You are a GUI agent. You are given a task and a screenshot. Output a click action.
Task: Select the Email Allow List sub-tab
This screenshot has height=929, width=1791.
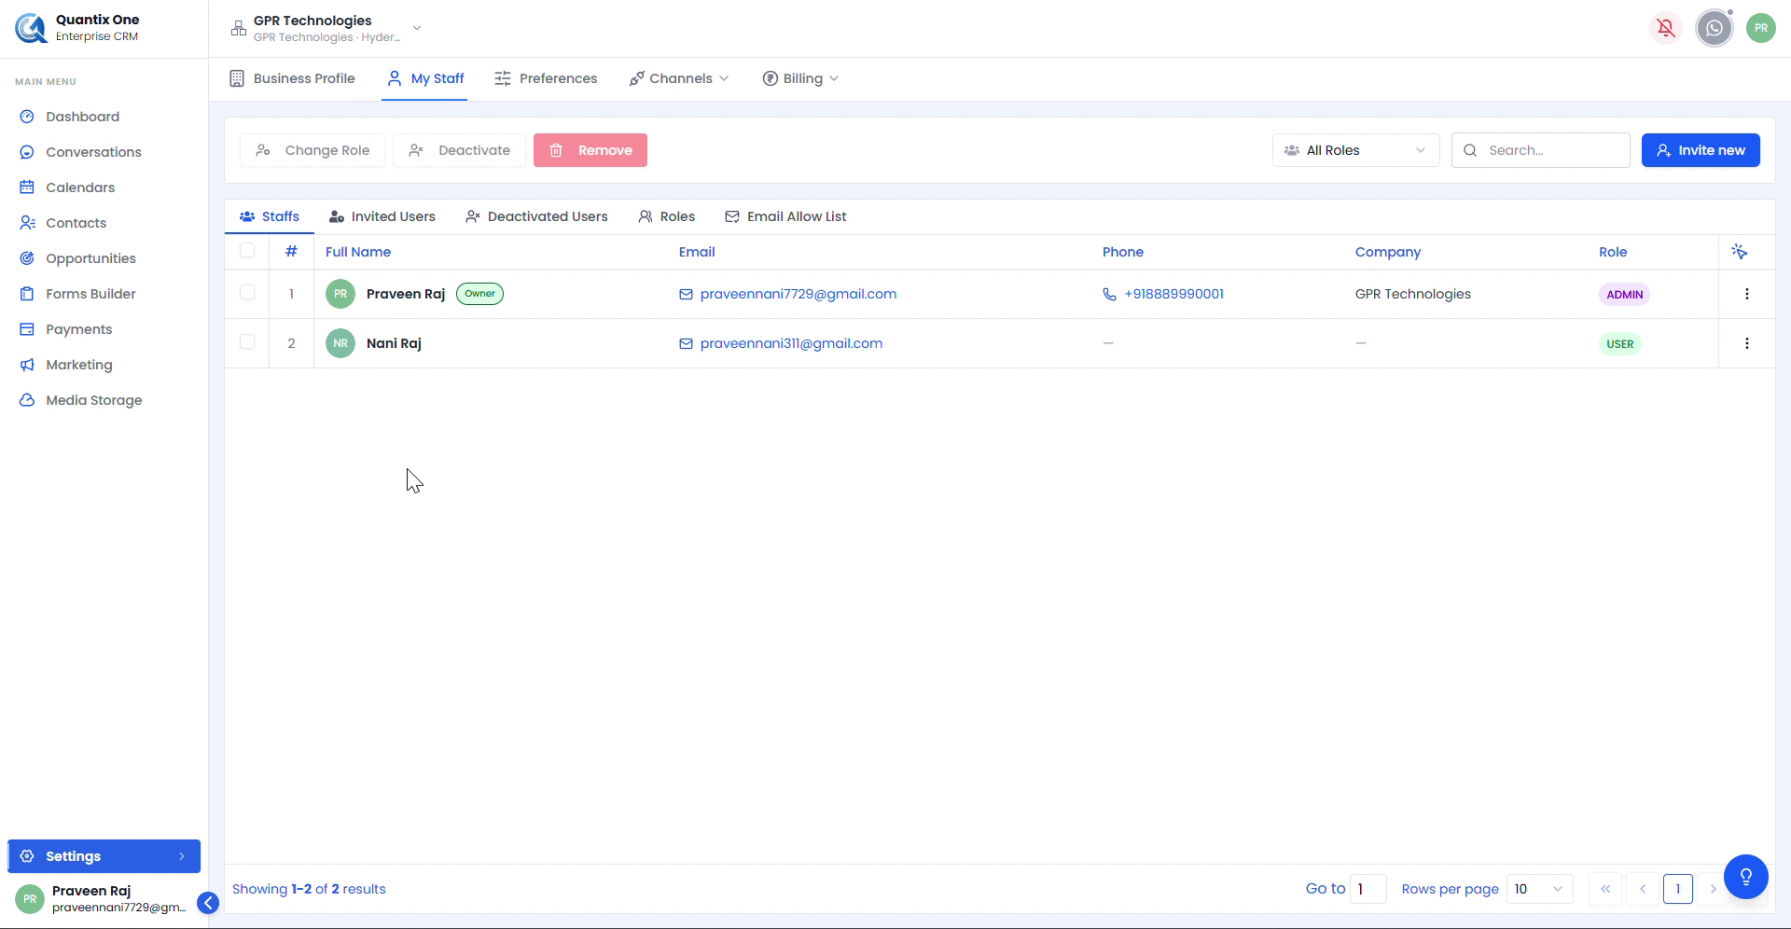tap(785, 216)
